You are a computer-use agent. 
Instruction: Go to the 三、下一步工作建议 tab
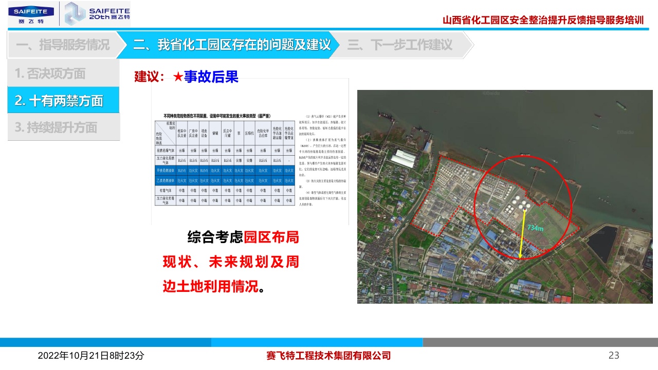click(x=400, y=45)
